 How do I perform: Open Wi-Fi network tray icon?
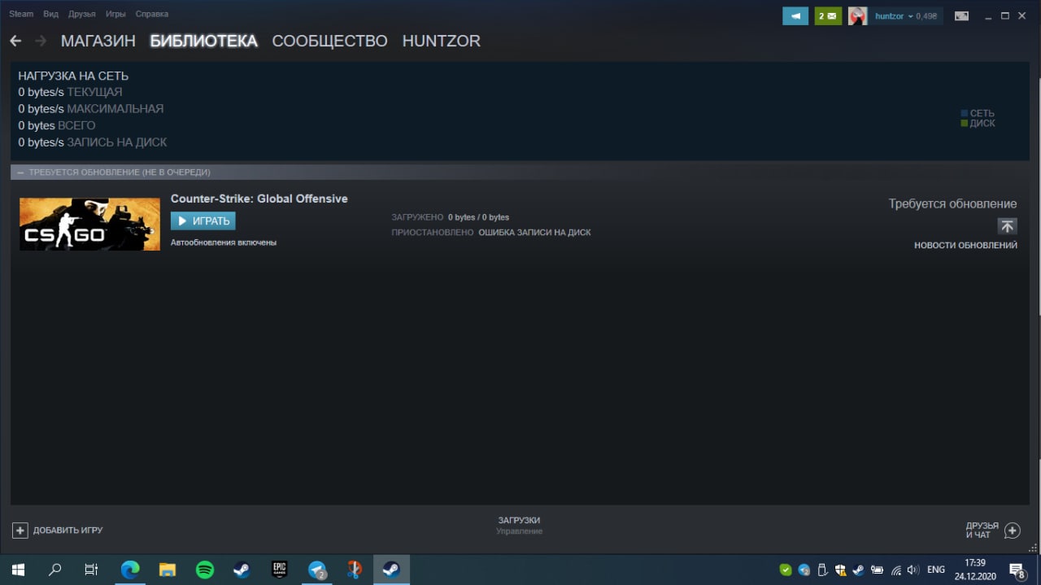(896, 570)
